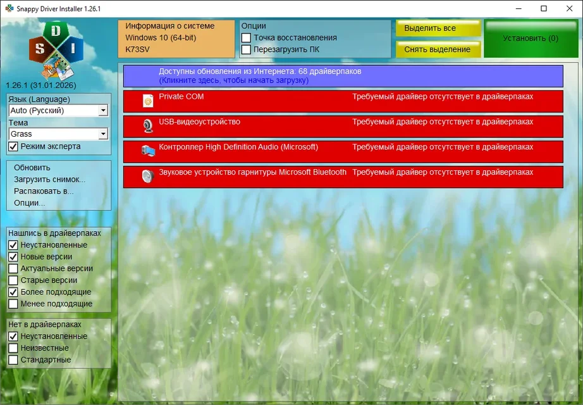Click the title bar app icon
The image size is (583, 405).
coord(9,8)
